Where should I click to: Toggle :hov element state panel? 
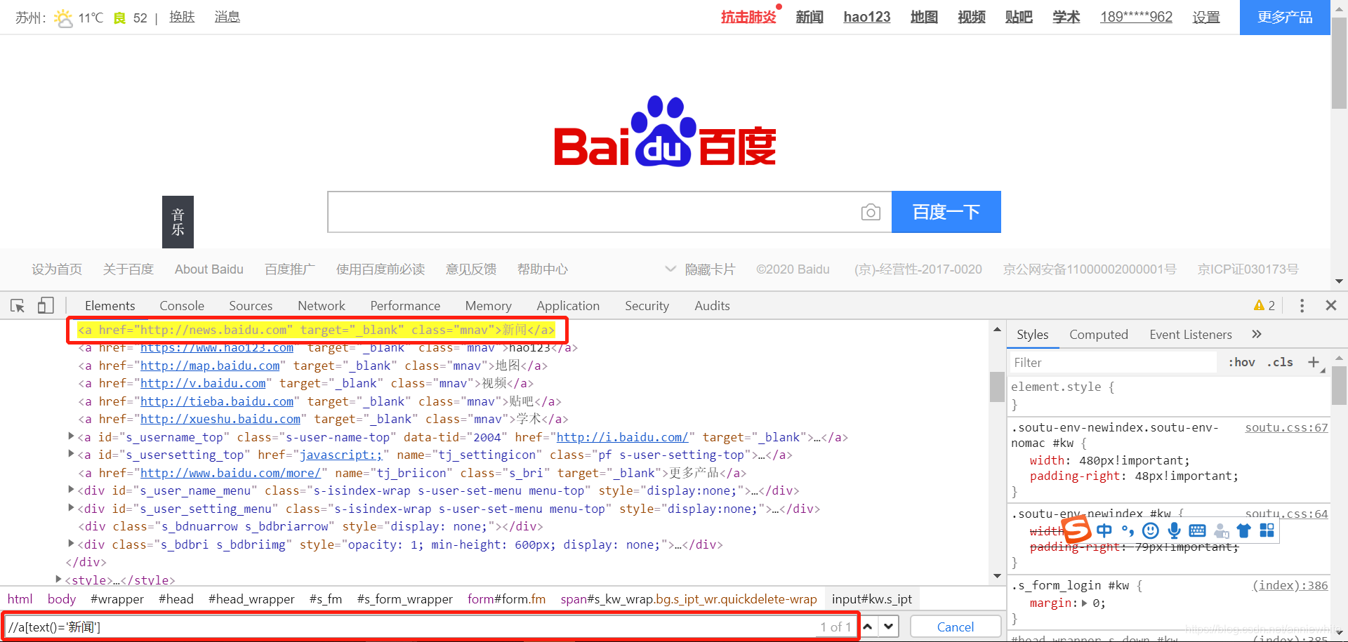1241,362
